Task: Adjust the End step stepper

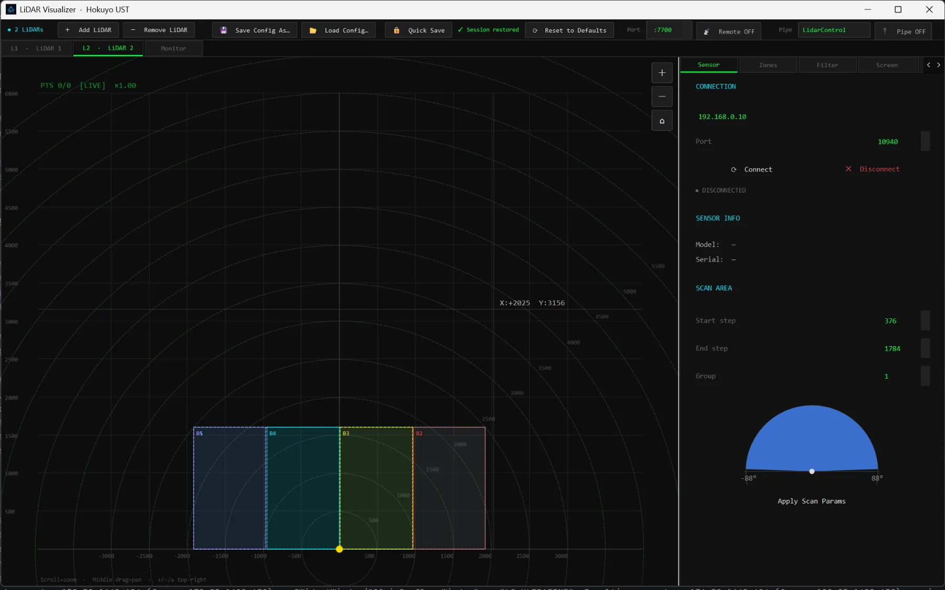Action: (925, 348)
